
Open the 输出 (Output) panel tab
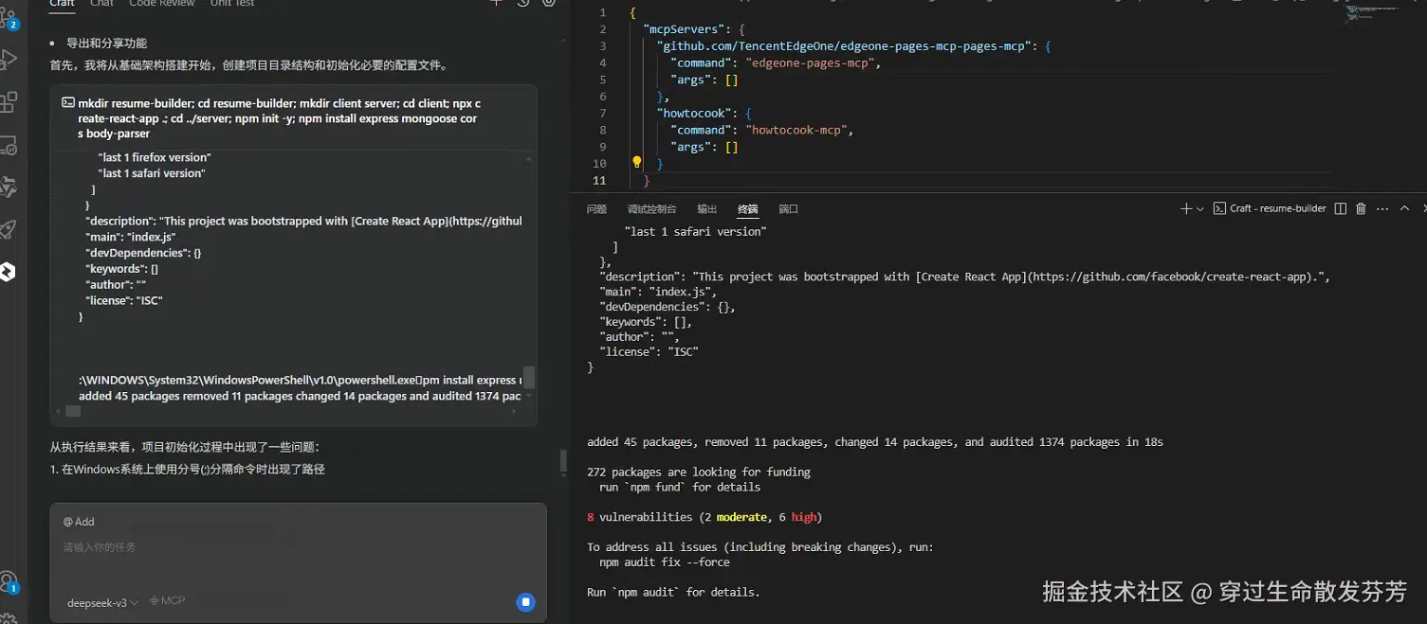tap(707, 209)
